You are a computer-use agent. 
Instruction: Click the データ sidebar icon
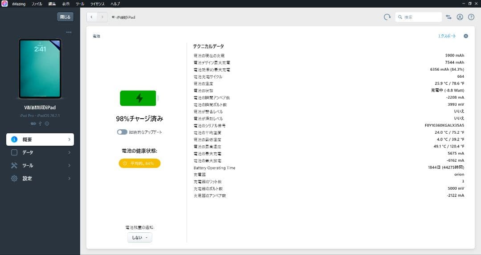pos(14,152)
